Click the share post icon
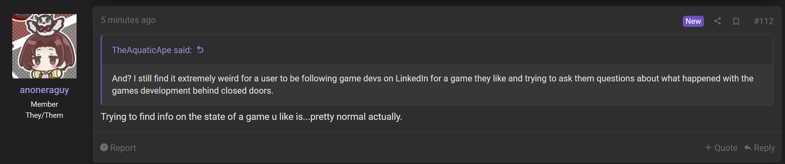785x164 pixels. 717,21
